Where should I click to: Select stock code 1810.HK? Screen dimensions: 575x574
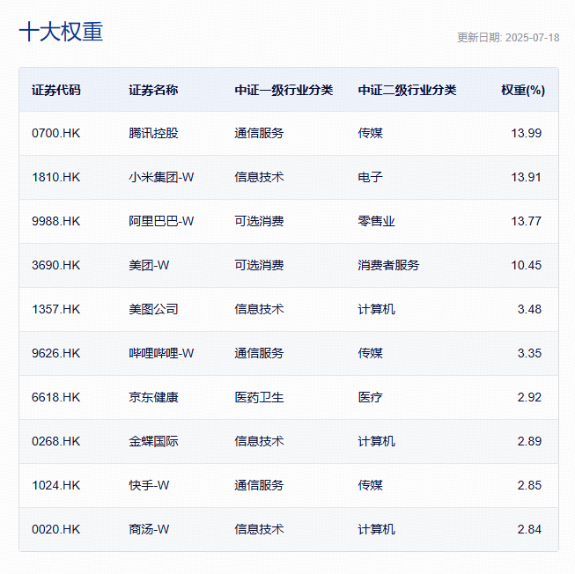tap(55, 177)
